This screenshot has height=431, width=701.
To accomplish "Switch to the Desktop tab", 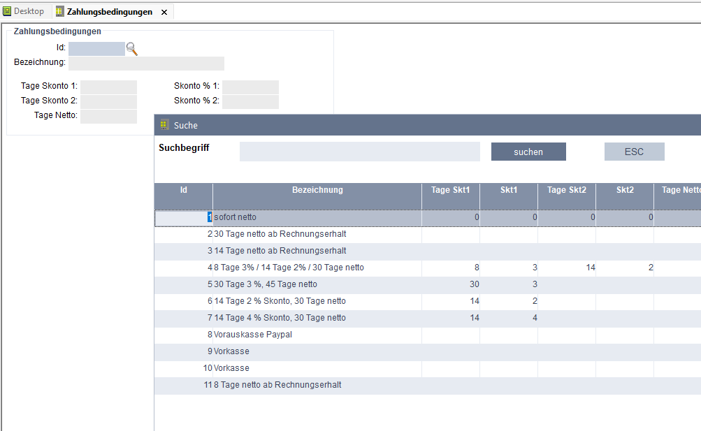I will click(24, 11).
